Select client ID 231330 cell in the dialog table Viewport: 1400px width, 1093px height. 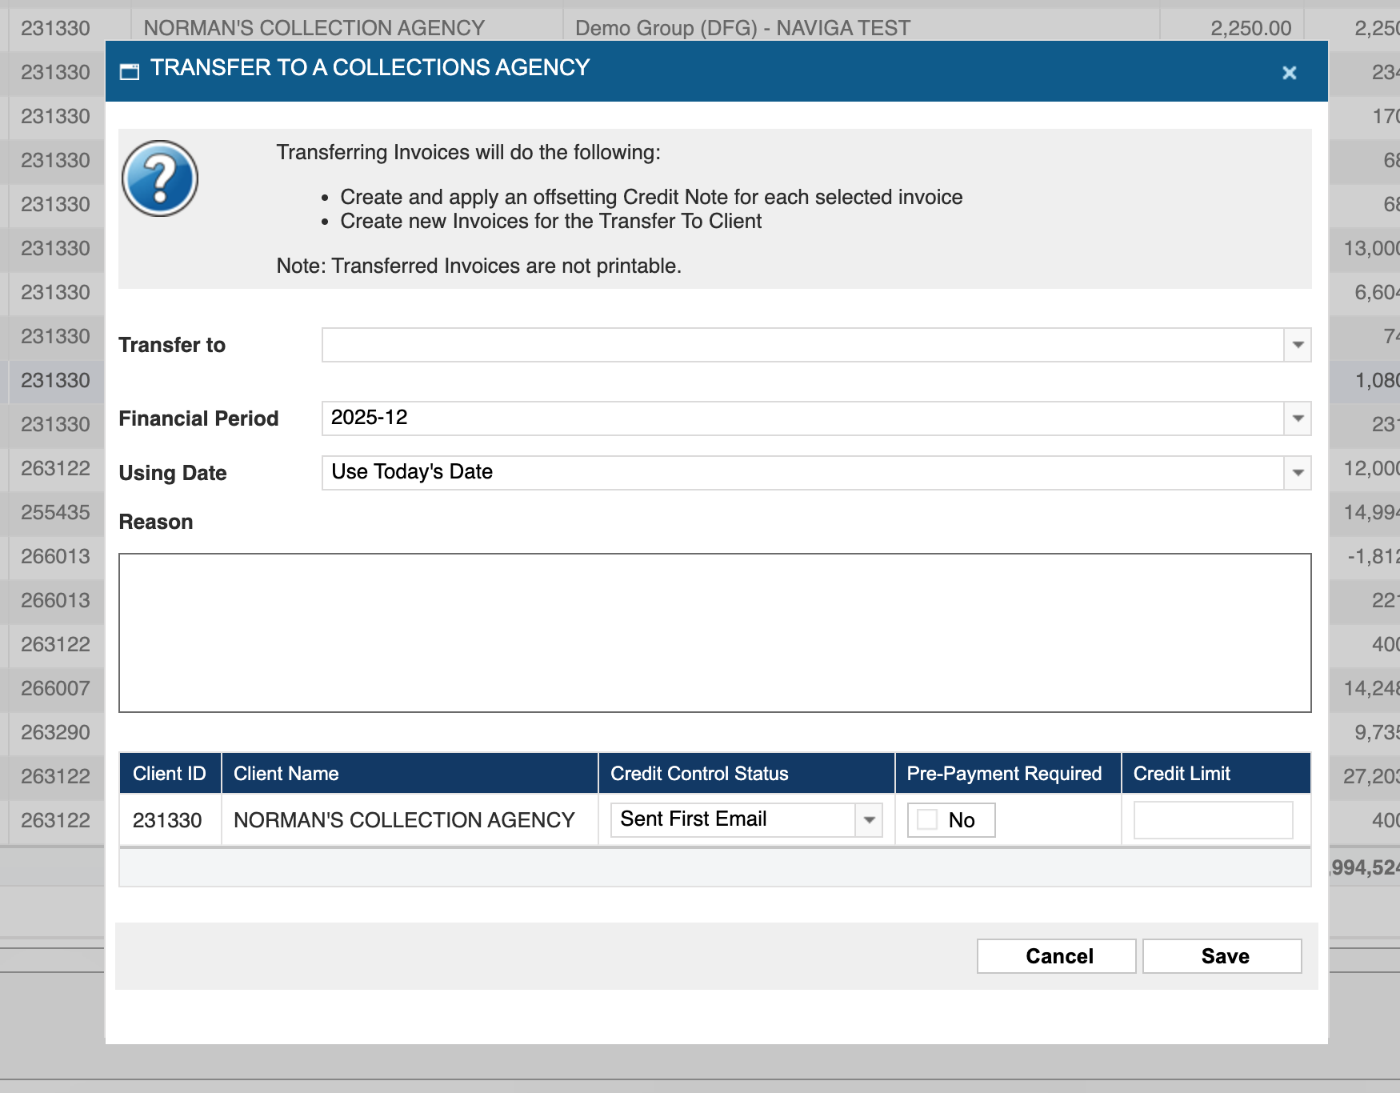pos(167,820)
